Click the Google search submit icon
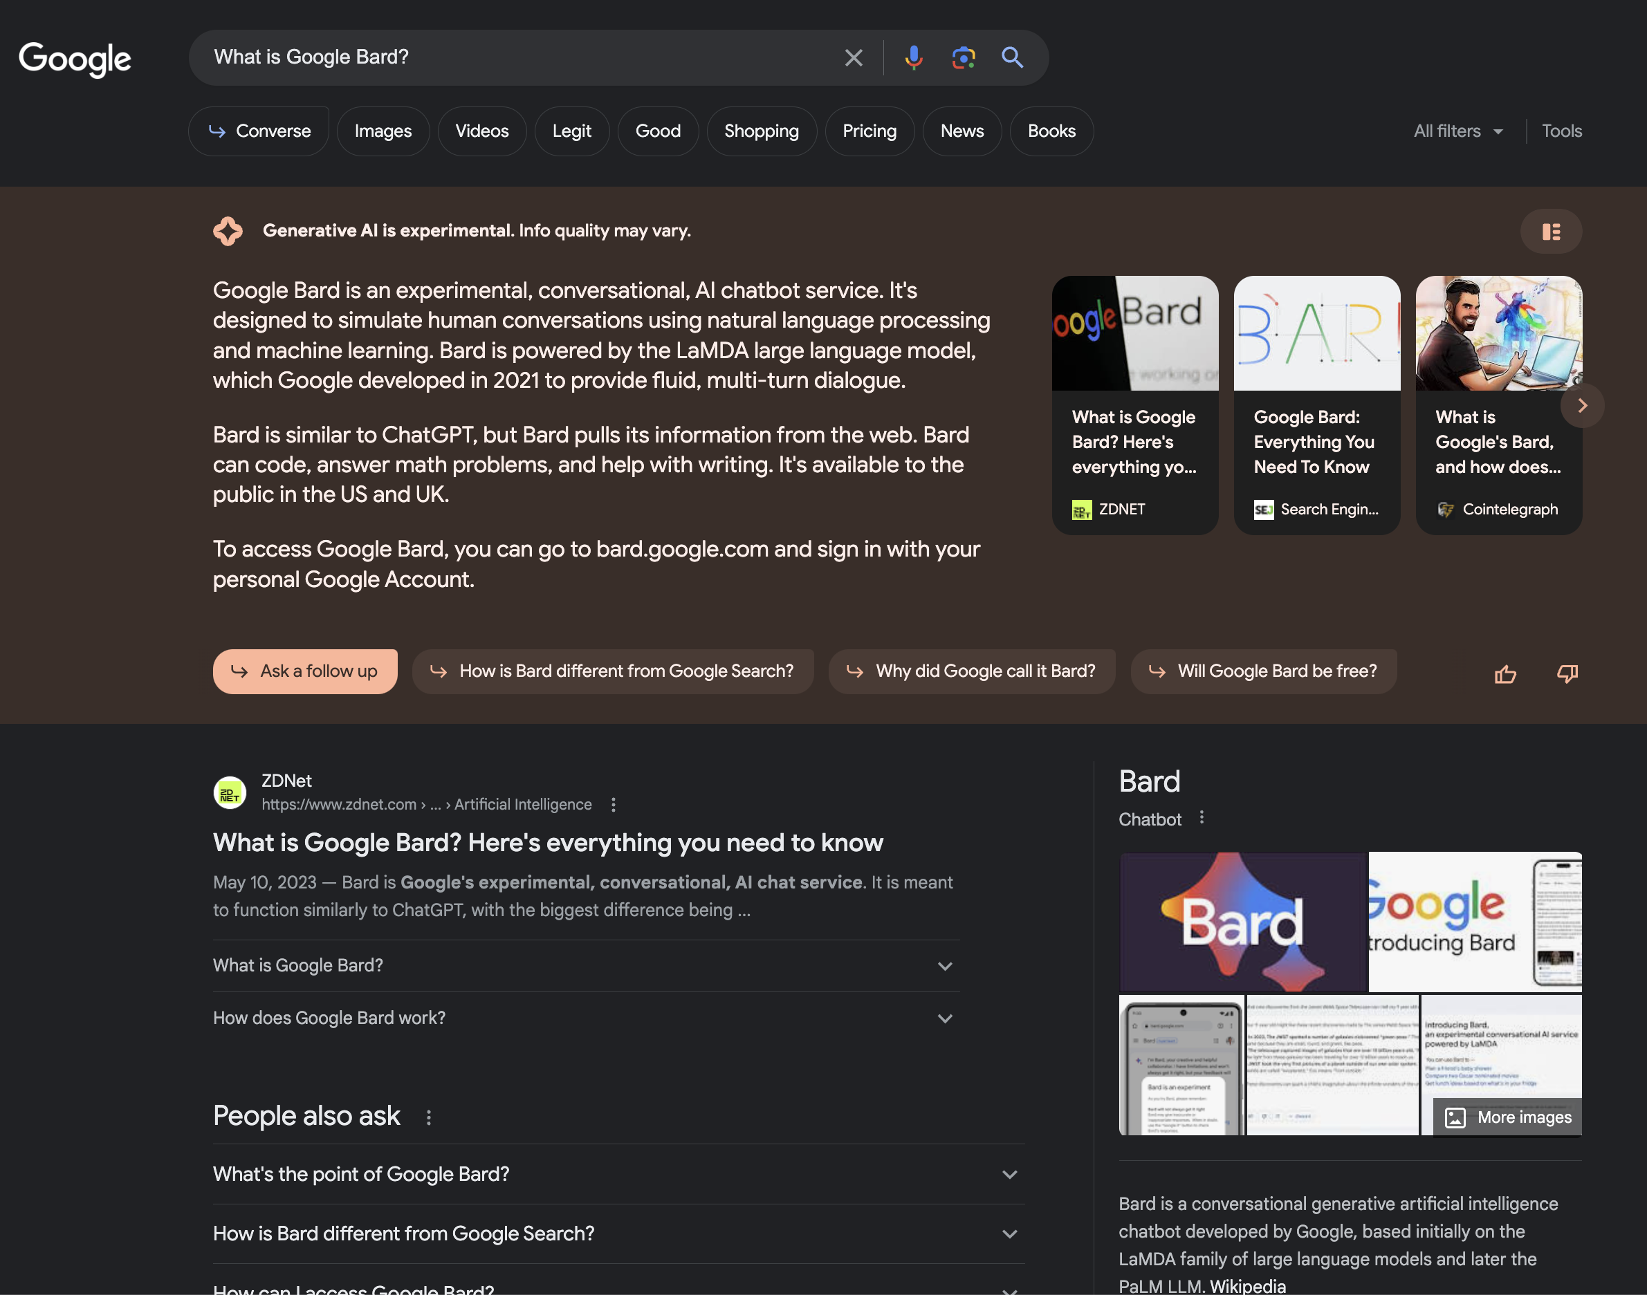Screen dimensions: 1647x1295 [1012, 56]
